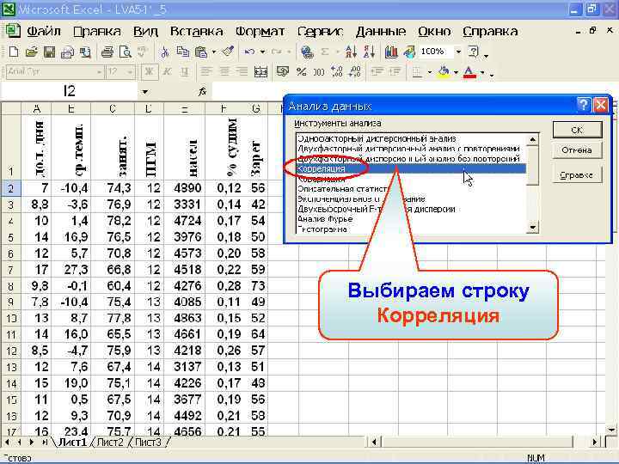Open the Вставка menu
This screenshot has width=619, height=464.
click(196, 31)
